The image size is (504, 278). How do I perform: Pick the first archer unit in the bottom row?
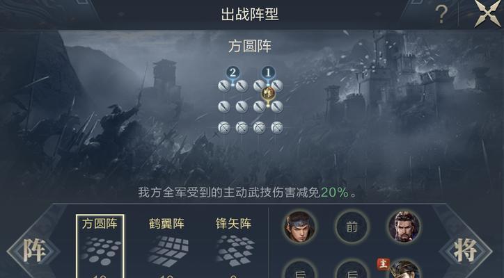224,128
